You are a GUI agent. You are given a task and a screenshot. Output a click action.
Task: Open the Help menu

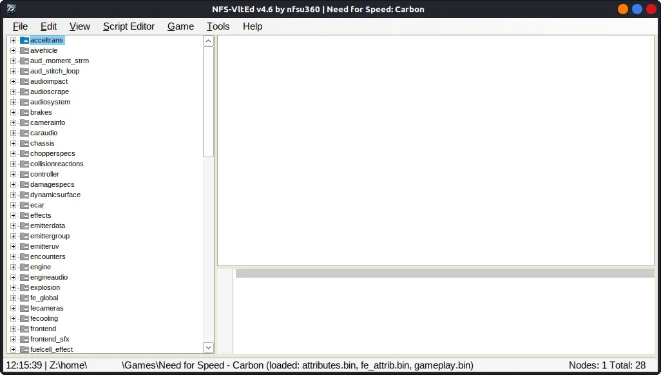tap(253, 26)
